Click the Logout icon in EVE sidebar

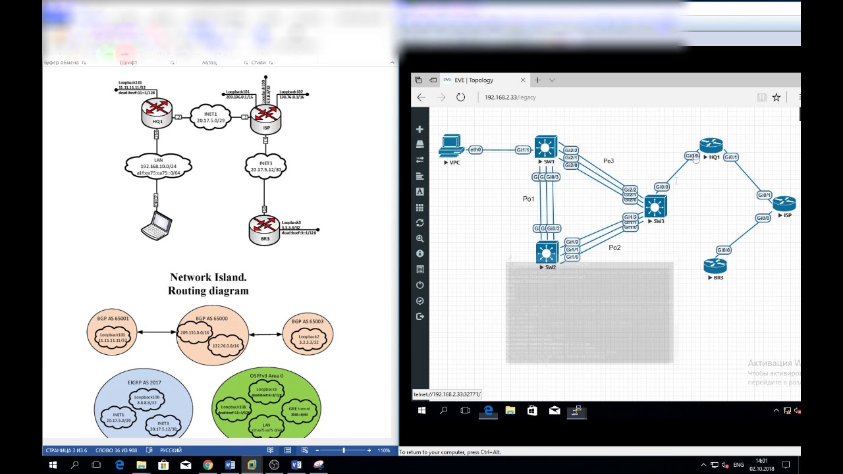tap(420, 317)
